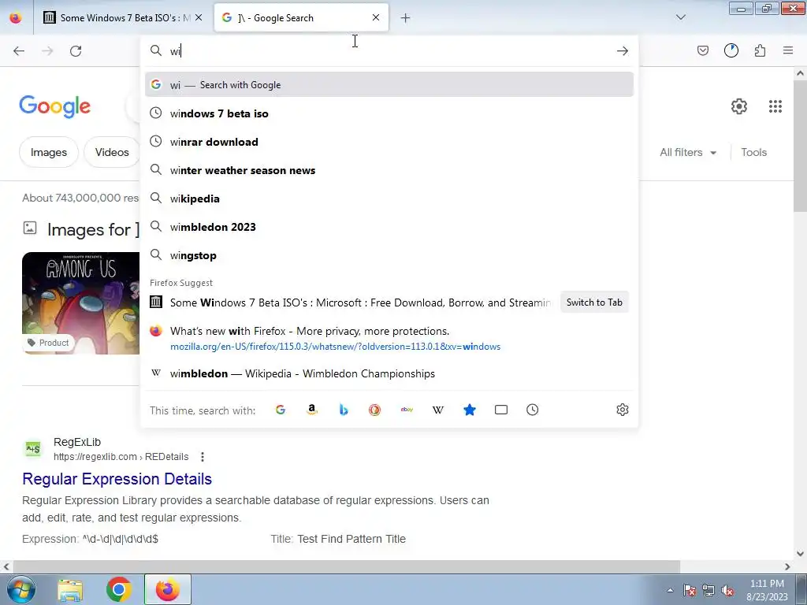Click the horizontal scrollbar at bottom

(346, 566)
